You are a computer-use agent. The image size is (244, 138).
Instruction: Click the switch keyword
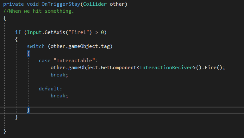36,46
